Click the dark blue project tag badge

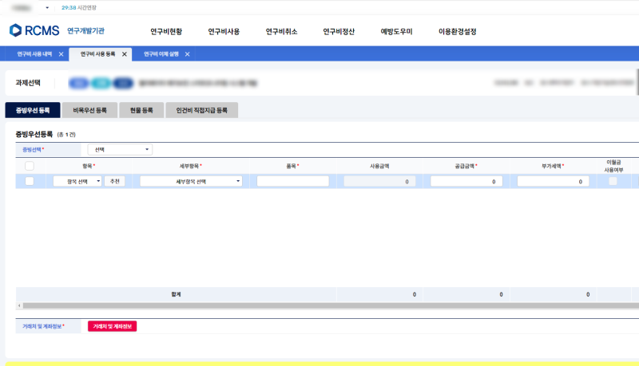123,83
